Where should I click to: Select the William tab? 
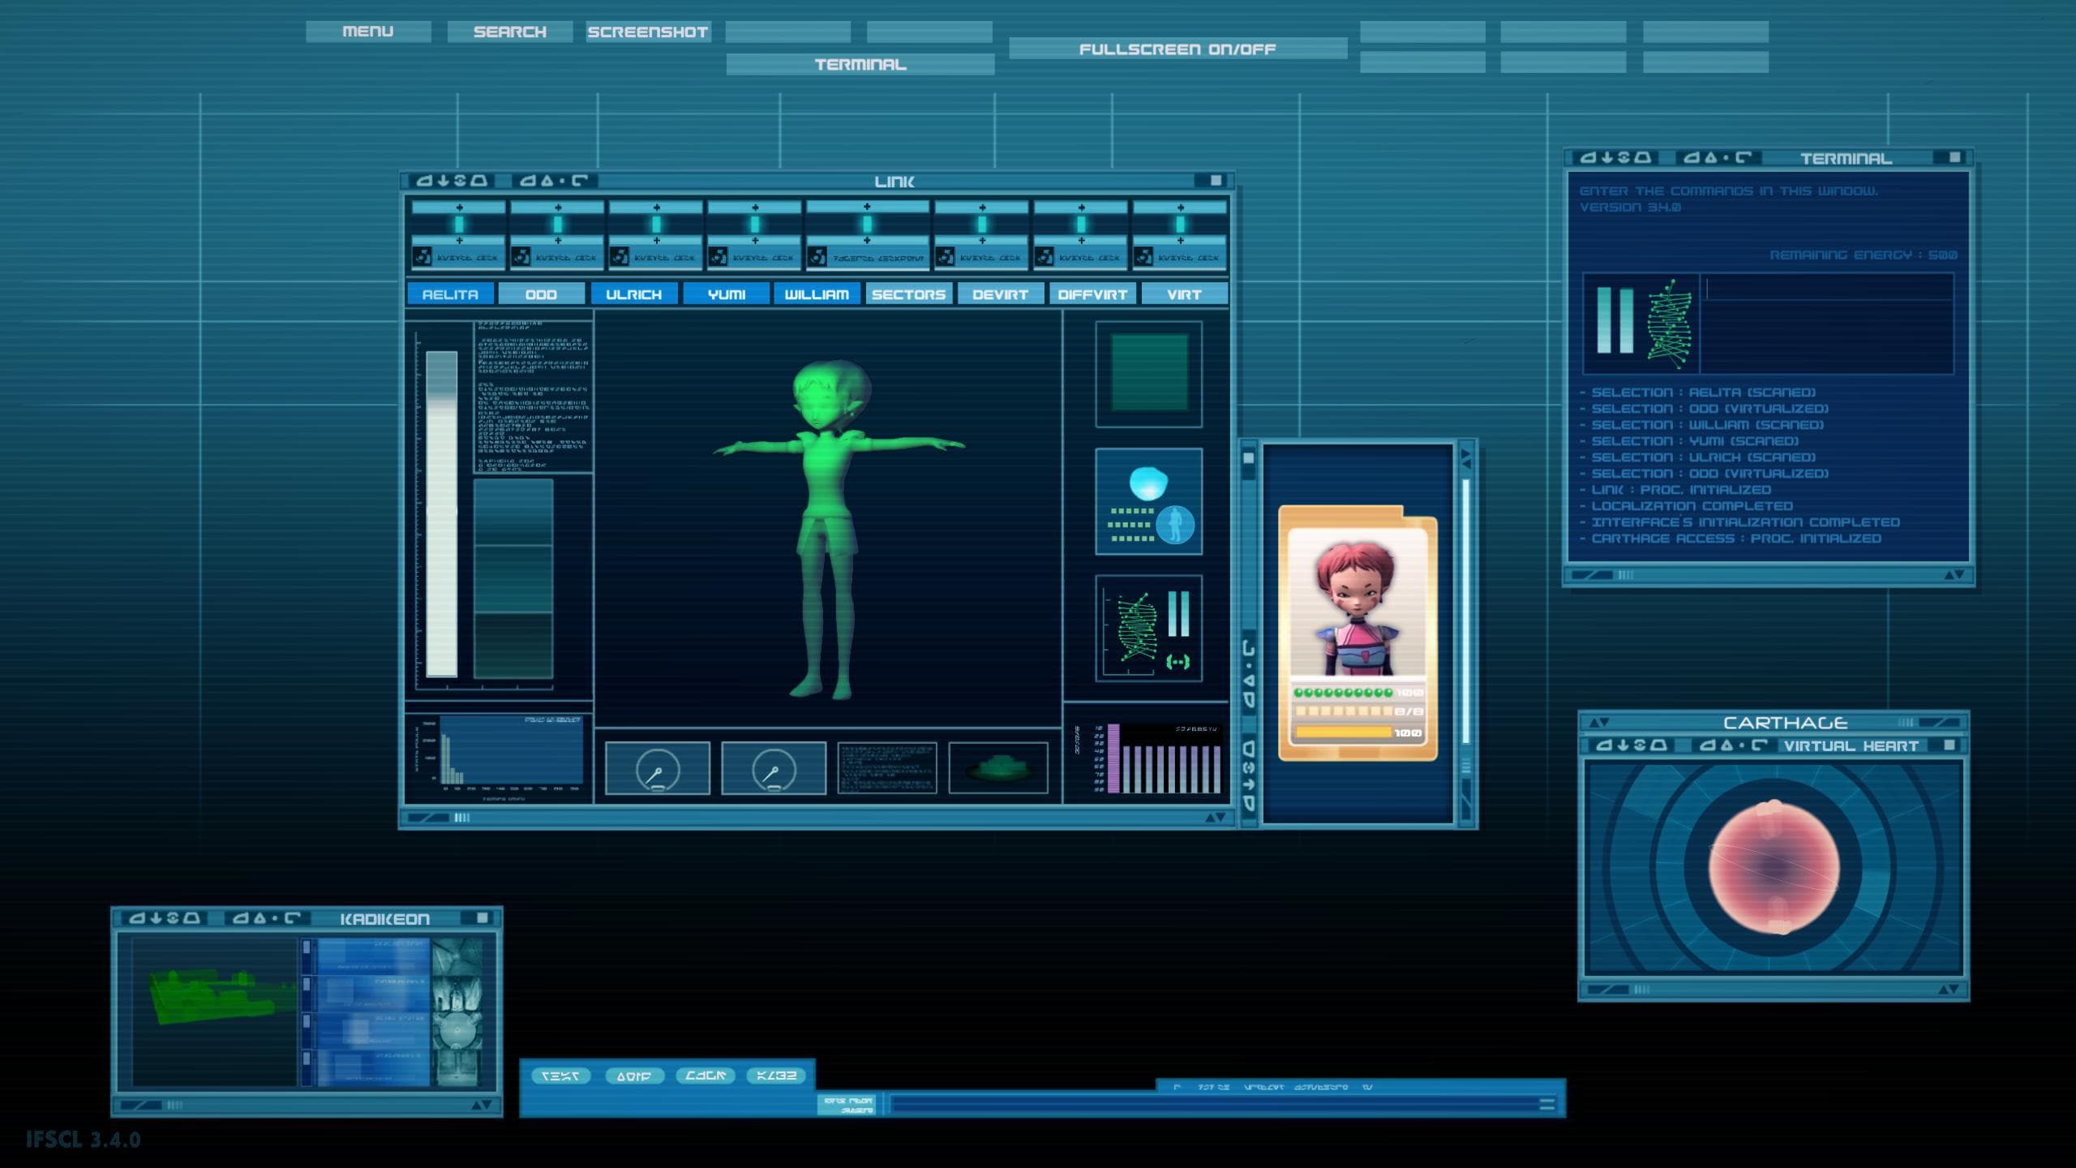click(816, 294)
